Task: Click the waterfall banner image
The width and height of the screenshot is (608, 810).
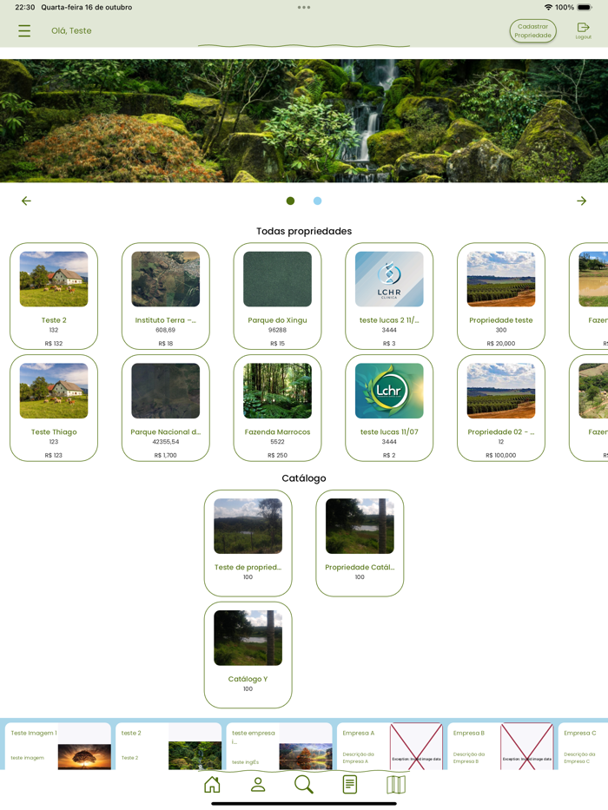Action: 304,121
